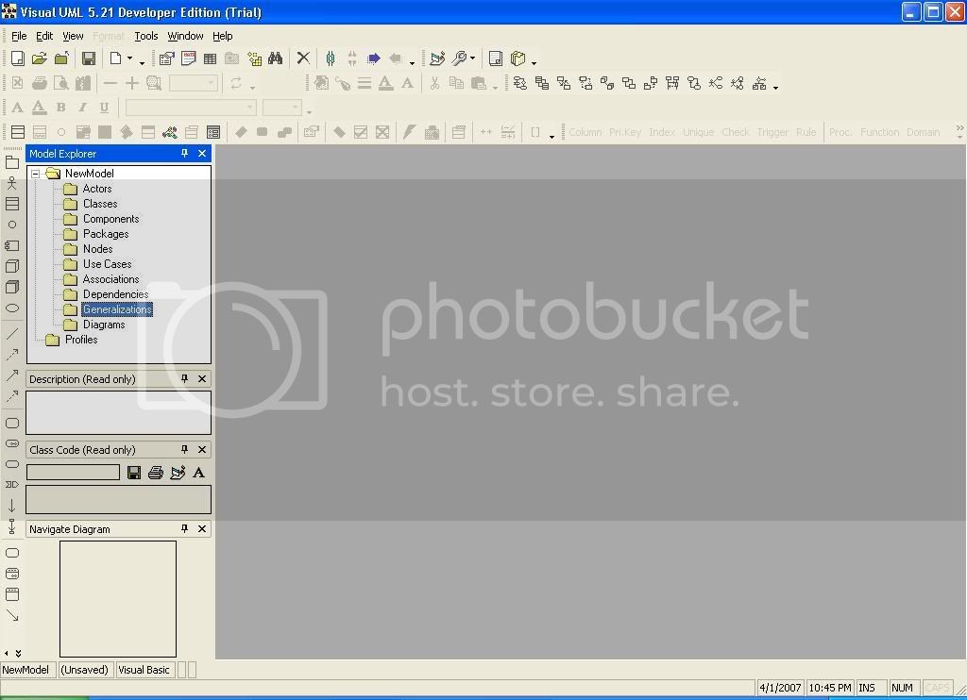Click the Save floppy disk toolbar icon

(88, 58)
